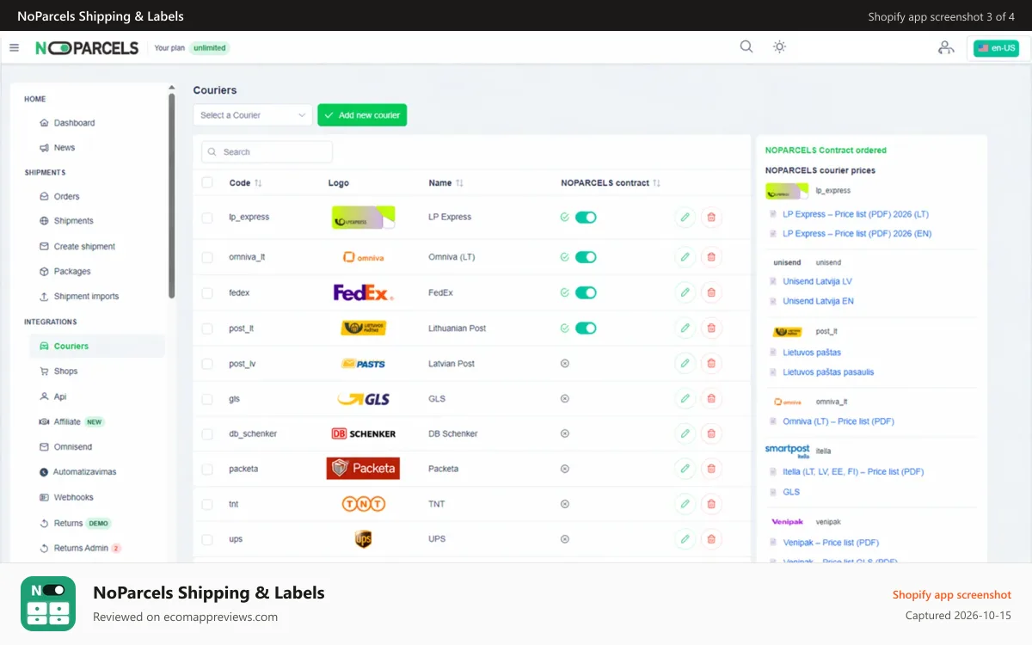Click the Add new courier button
1032x645 pixels.
(x=362, y=115)
